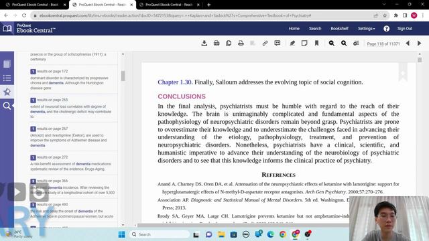Open a new browser tab
429x241 pixels.
pyautogui.click(x=208, y=5)
